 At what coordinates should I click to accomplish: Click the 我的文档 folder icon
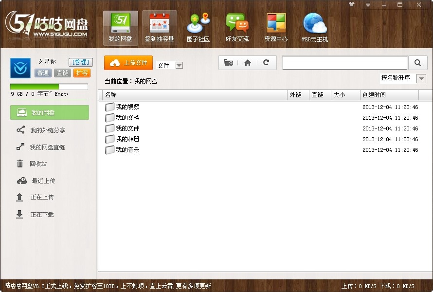coord(109,118)
